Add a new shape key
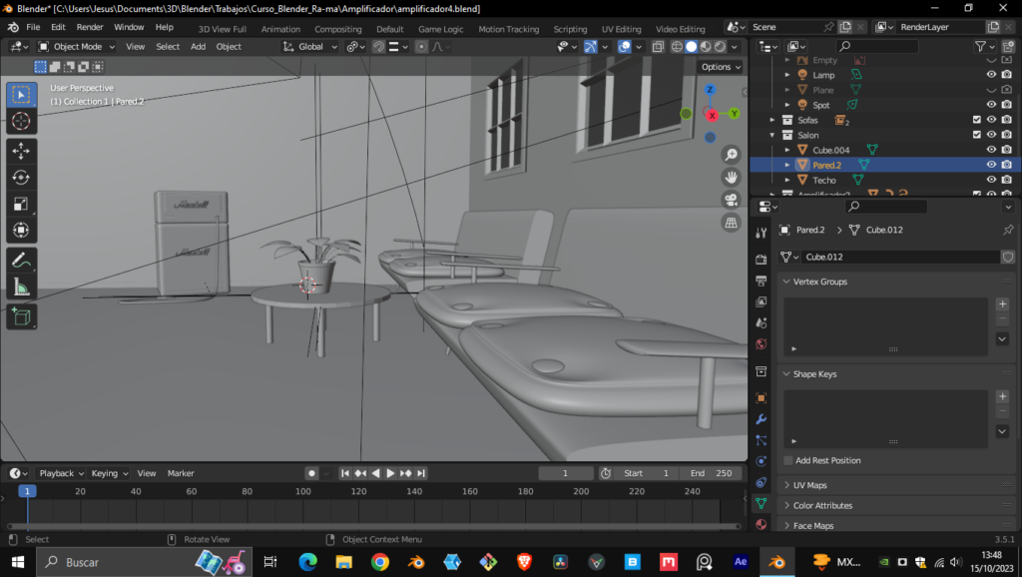The image size is (1022, 577). (x=1002, y=396)
